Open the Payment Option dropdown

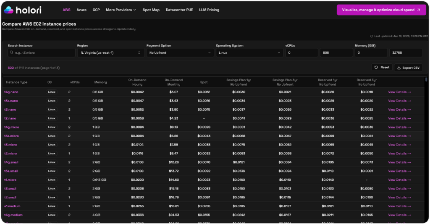point(180,52)
